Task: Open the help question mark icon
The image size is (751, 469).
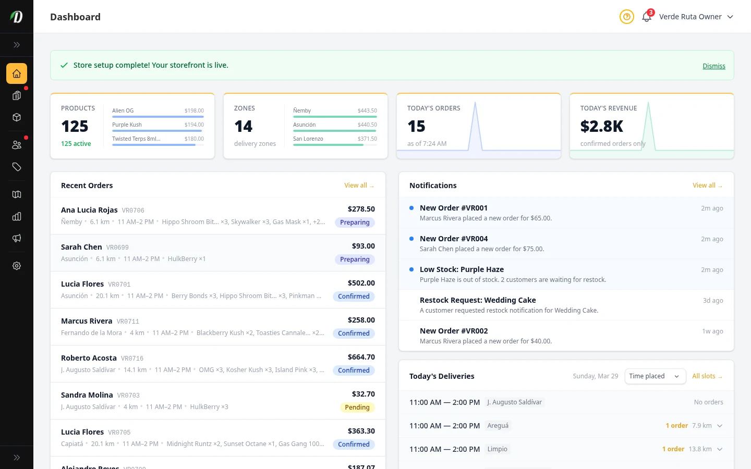Action: [626, 17]
